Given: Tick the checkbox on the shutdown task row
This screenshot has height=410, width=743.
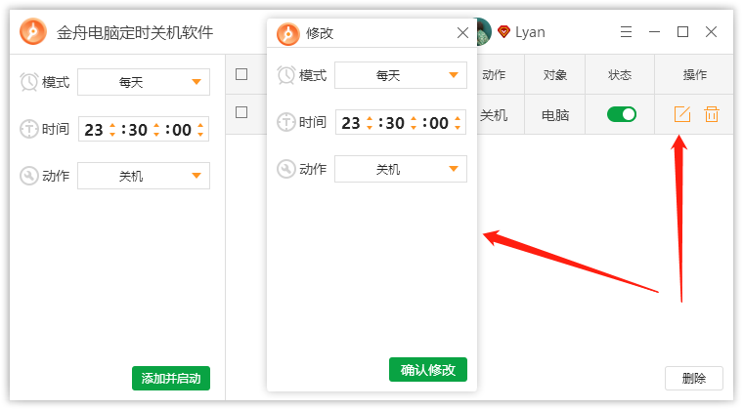Looking at the screenshot, I should 241,112.
